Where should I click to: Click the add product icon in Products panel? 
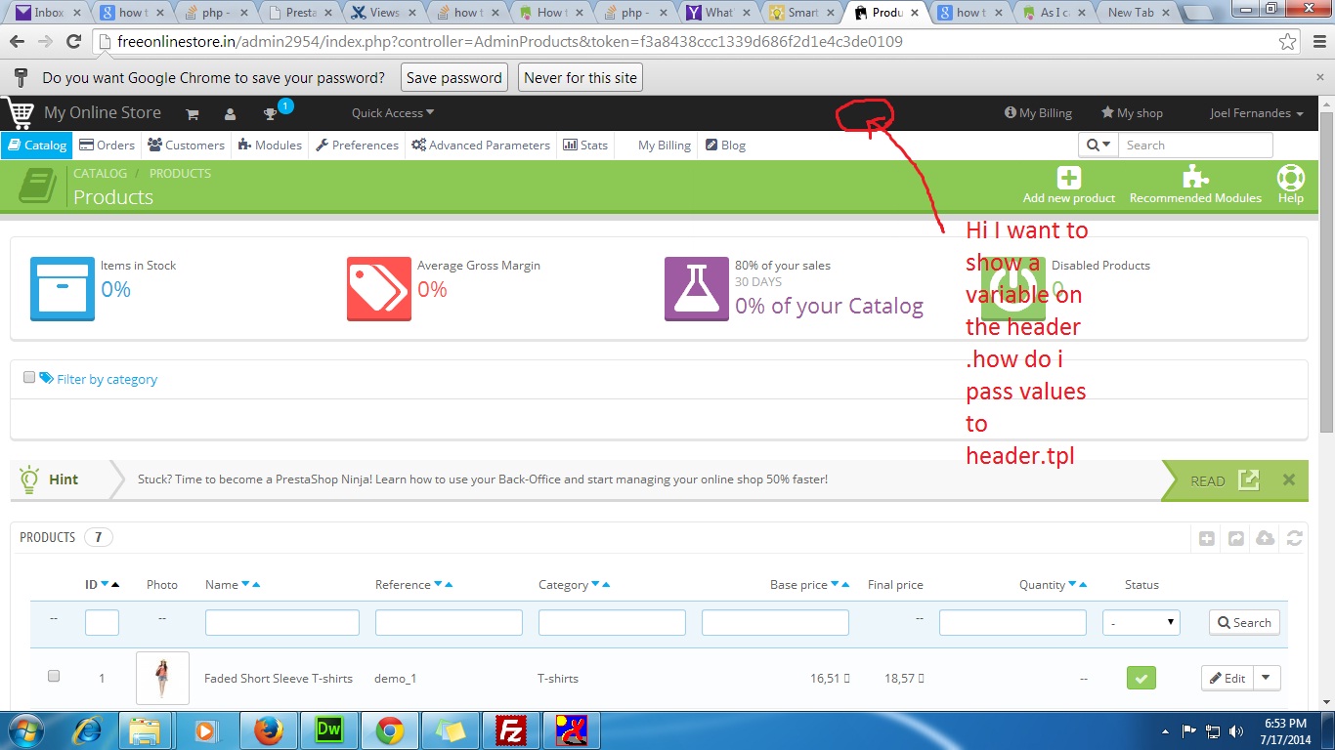click(x=1207, y=538)
